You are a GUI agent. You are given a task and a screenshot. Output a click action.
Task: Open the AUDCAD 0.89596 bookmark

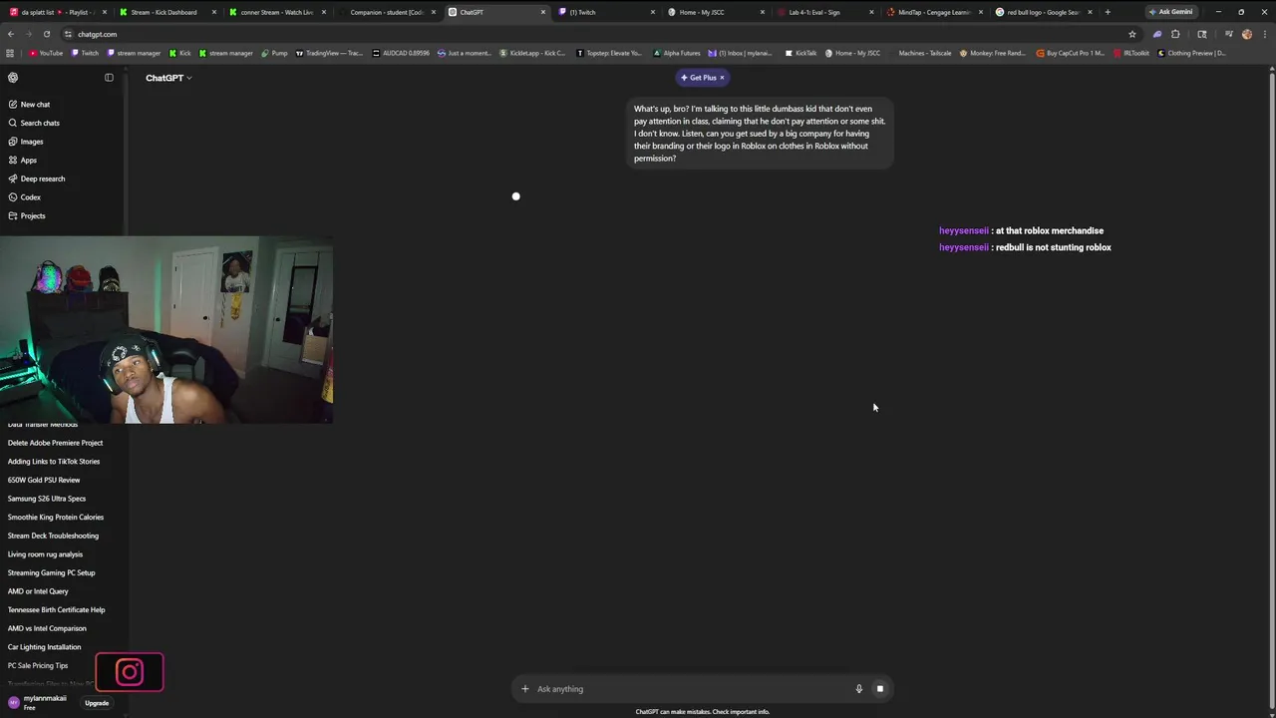(x=401, y=53)
